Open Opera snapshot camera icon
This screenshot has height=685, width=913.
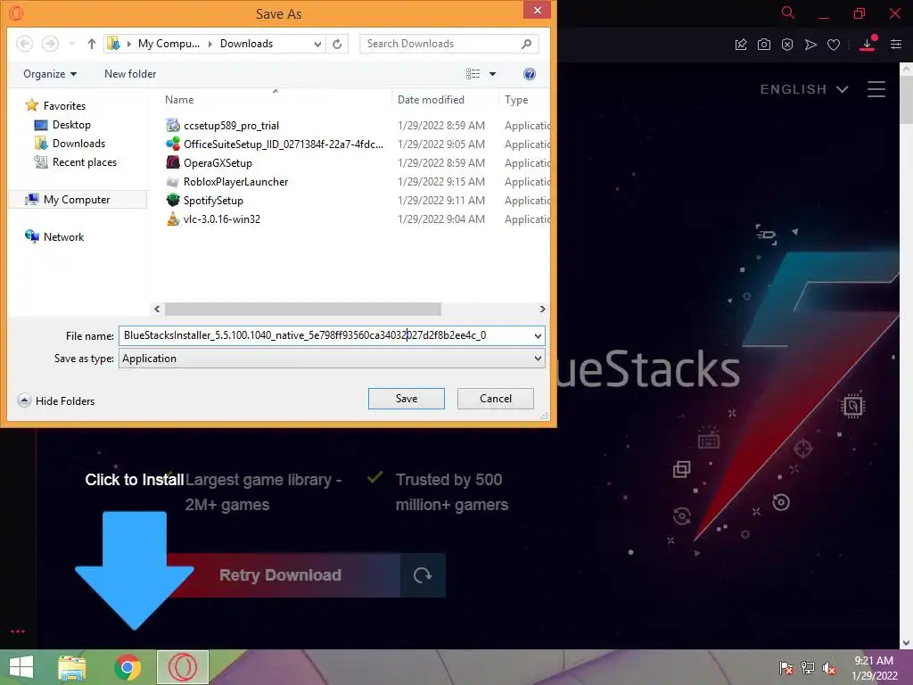[x=764, y=45]
